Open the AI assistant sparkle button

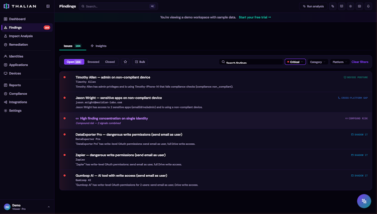coord(364,201)
